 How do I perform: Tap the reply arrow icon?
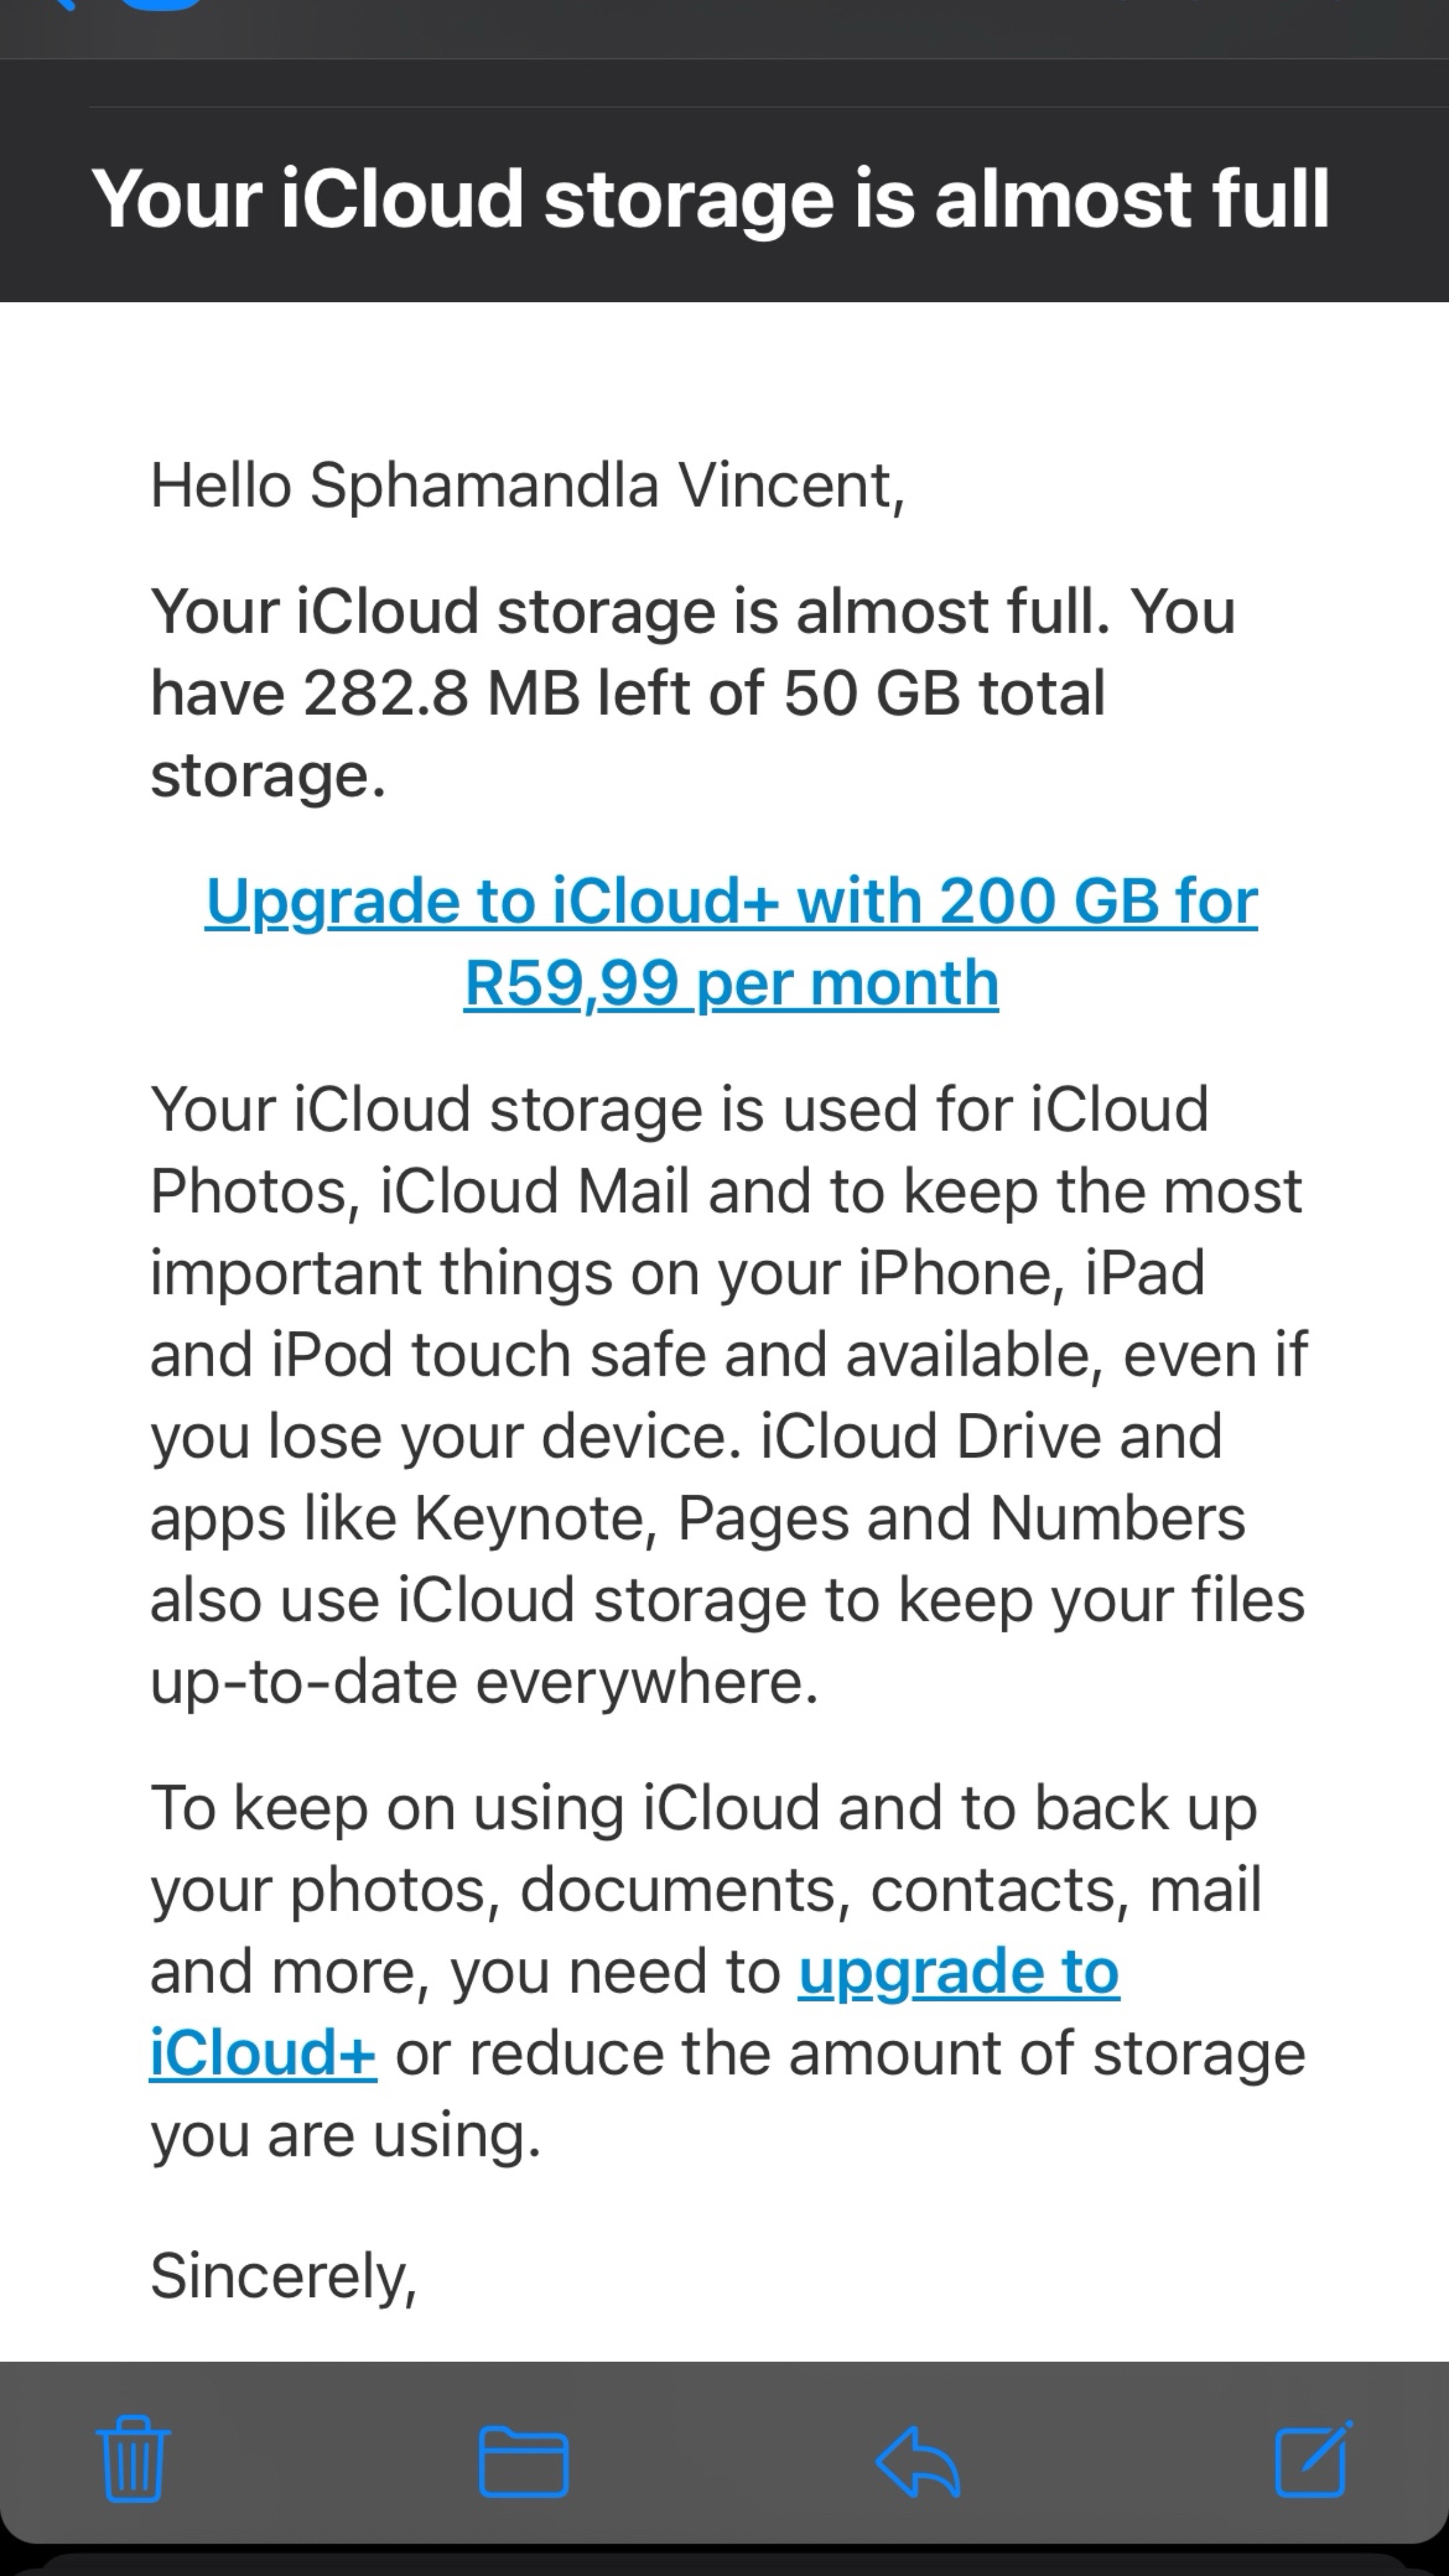(918, 2460)
